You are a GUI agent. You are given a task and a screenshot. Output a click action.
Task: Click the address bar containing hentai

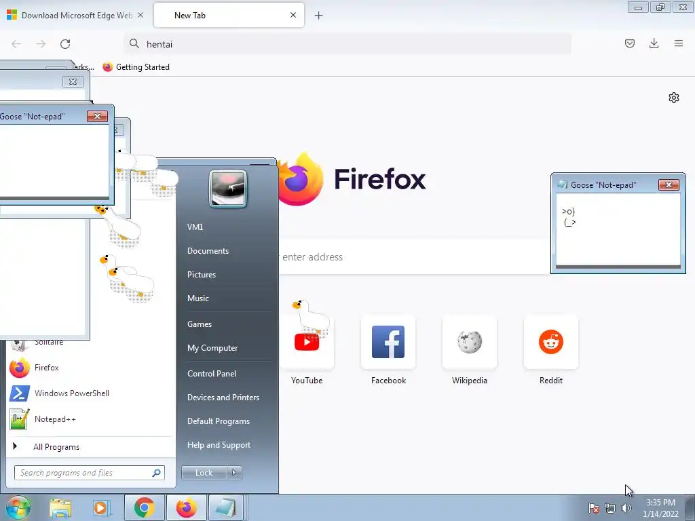347,44
